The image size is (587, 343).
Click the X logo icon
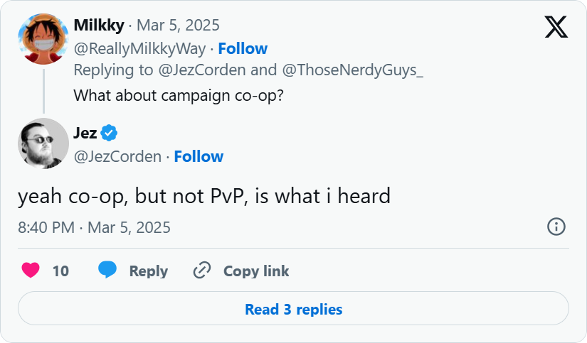tap(556, 27)
